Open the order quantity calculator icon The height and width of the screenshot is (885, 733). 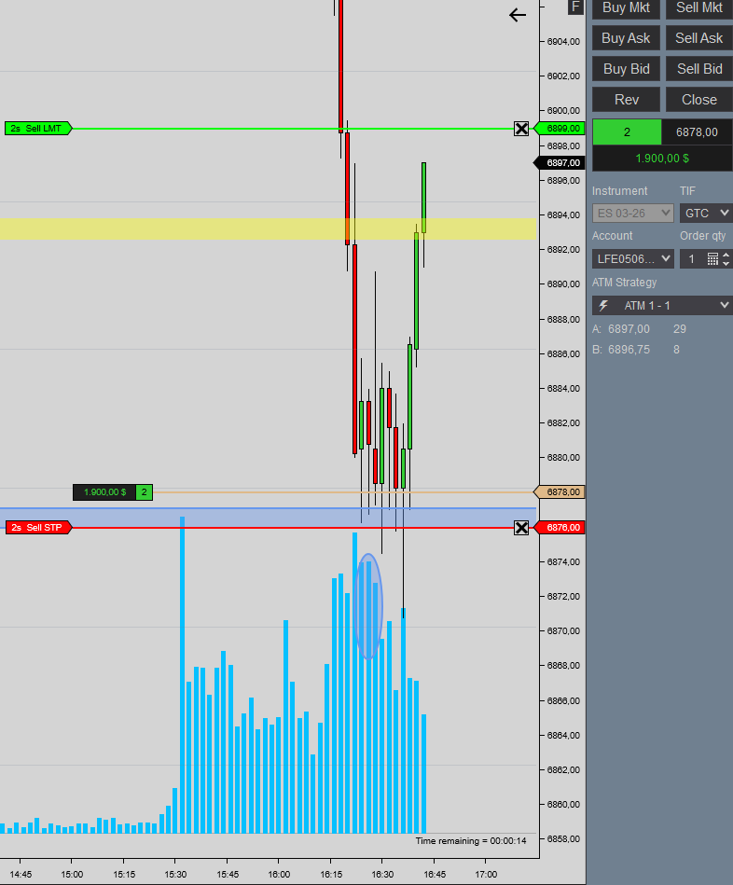coord(712,259)
